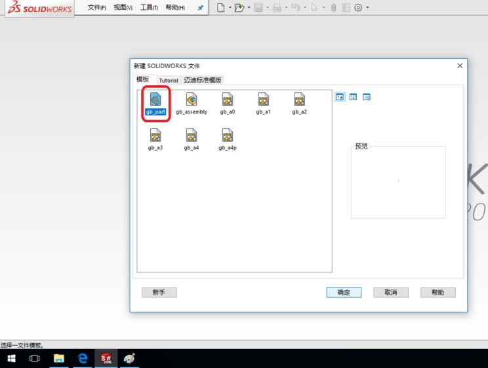
Task: Select the gb_assembly template
Action: (x=192, y=104)
